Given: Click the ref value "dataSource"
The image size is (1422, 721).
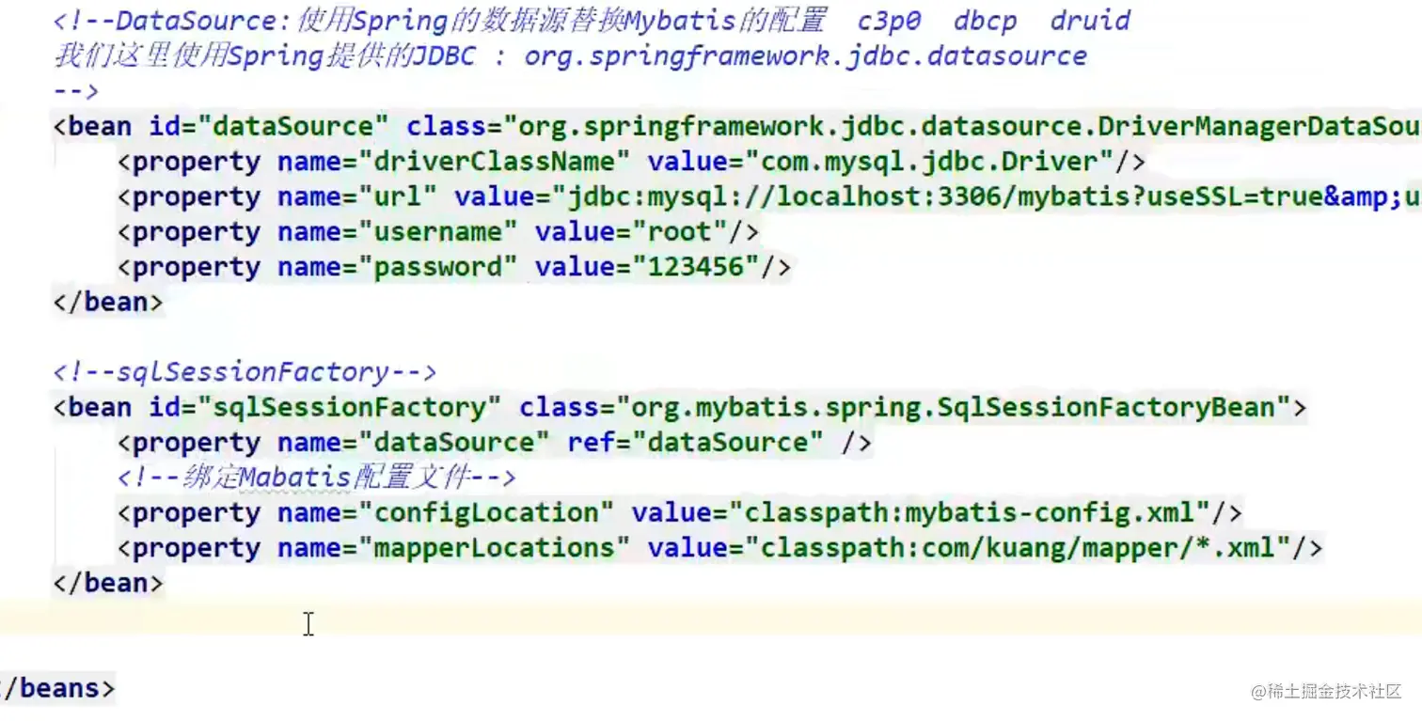Looking at the screenshot, I should pos(728,443).
